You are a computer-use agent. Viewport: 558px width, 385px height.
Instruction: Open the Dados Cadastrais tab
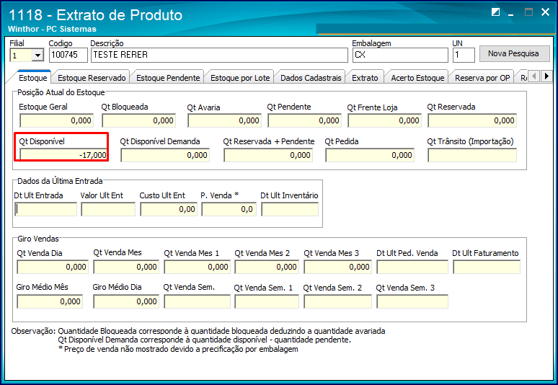tap(311, 78)
